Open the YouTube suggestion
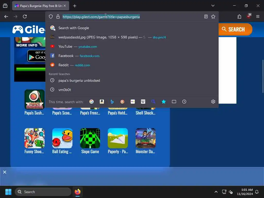This screenshot has height=198, width=264. [x=132, y=46]
